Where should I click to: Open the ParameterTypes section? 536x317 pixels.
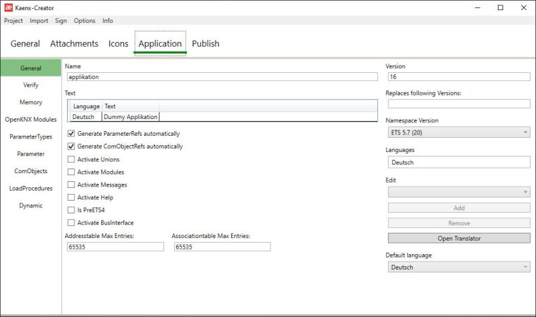[x=31, y=136]
